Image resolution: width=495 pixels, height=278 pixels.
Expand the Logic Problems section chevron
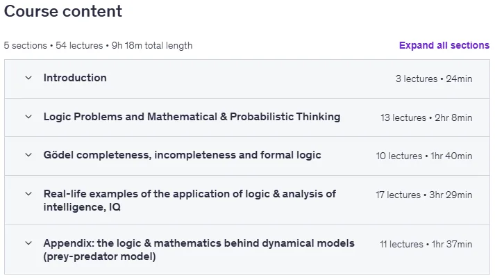28,117
